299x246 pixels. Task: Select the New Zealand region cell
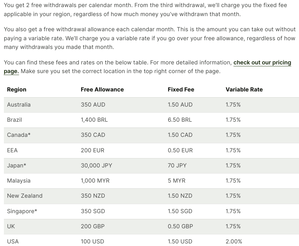[25, 196]
